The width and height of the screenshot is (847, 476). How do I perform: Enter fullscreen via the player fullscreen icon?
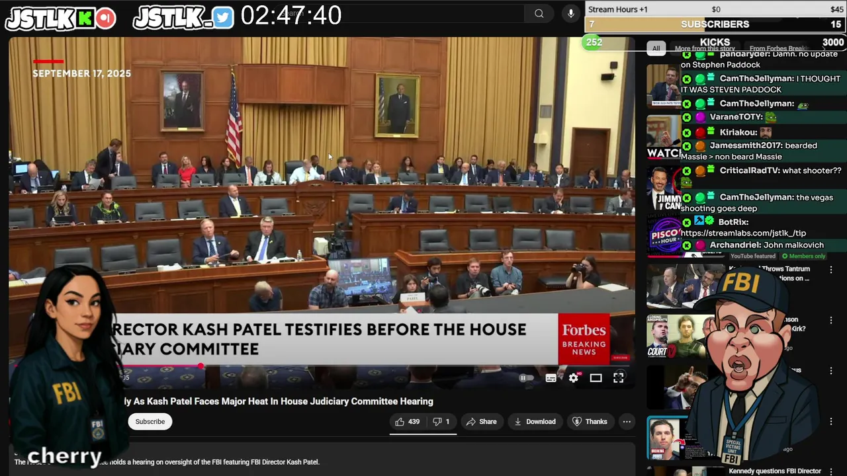(618, 378)
